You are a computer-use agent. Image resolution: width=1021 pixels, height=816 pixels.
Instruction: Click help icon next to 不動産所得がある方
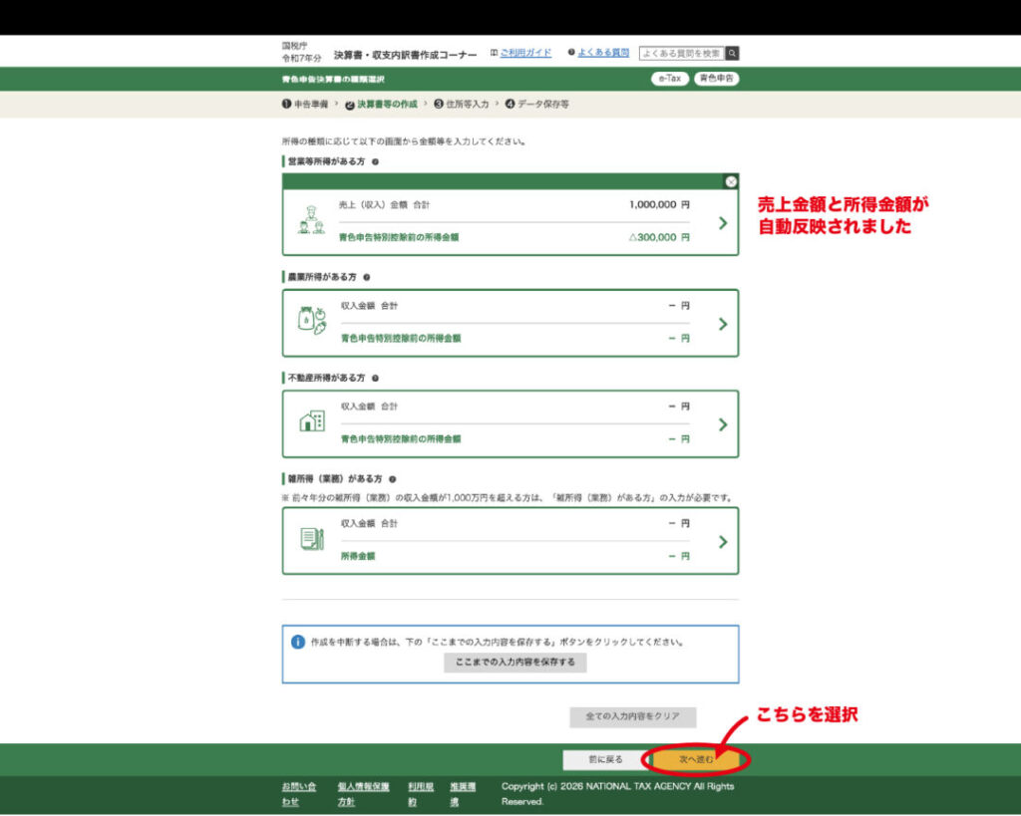375,379
